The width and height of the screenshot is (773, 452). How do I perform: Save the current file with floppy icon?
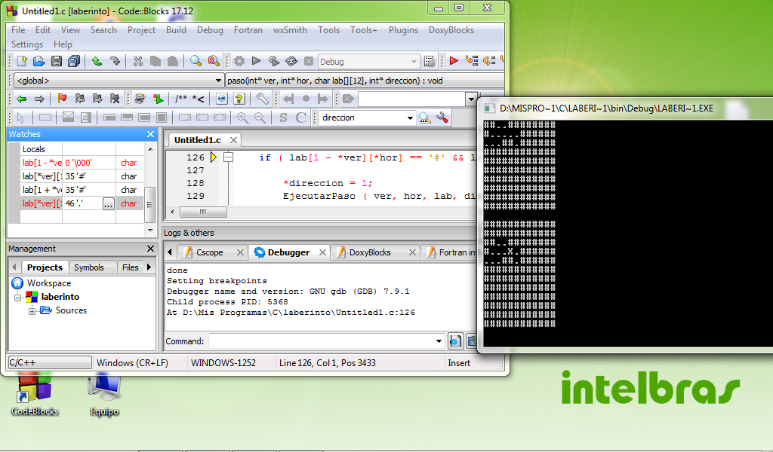click(x=56, y=61)
